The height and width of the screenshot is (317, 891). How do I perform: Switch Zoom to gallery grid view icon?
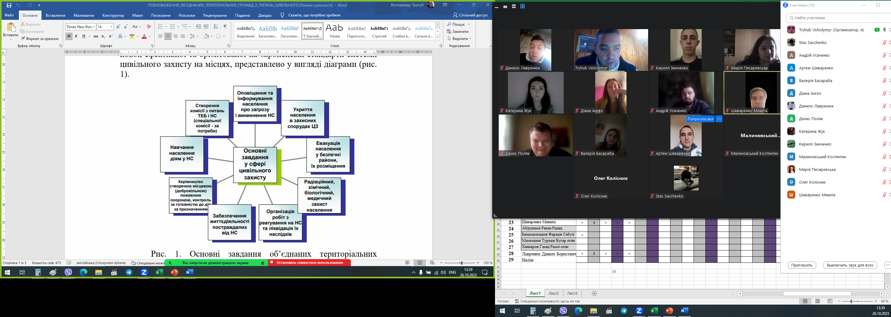(523, 7)
